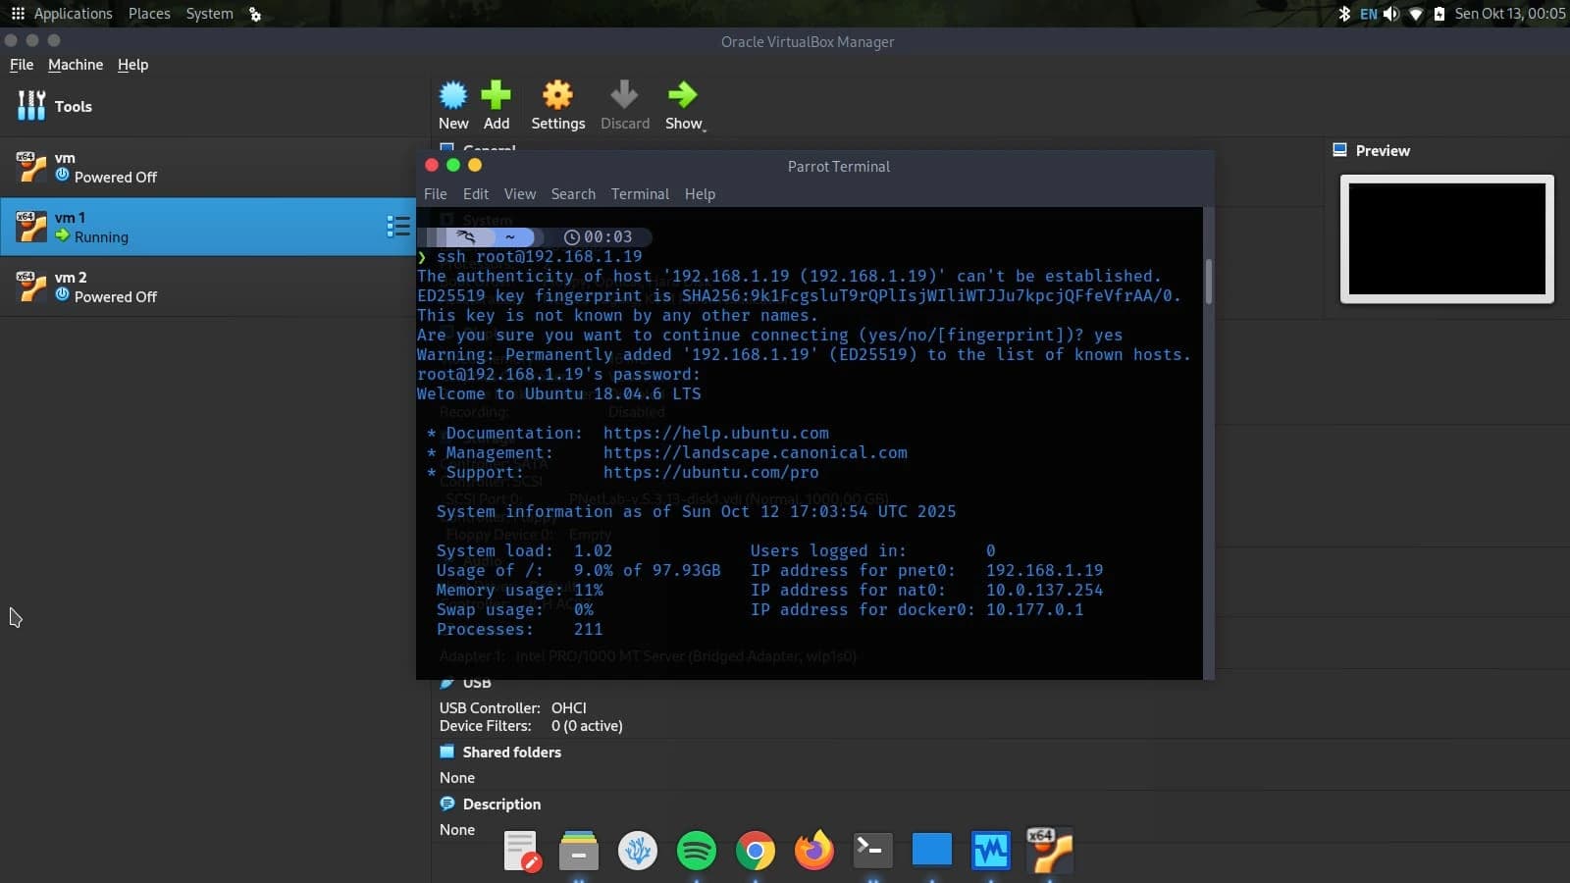
Task: Launch Firefox from the dock
Action: (x=813, y=851)
